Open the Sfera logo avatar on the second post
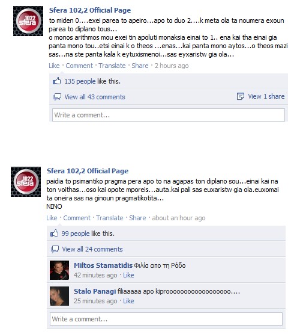 [26, 182]
